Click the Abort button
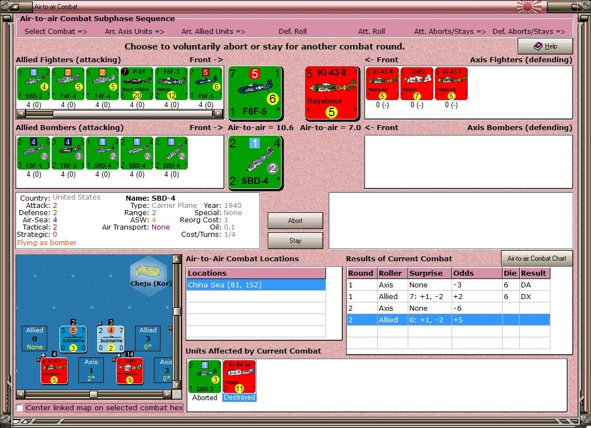The height and width of the screenshot is (428, 591). 295,221
